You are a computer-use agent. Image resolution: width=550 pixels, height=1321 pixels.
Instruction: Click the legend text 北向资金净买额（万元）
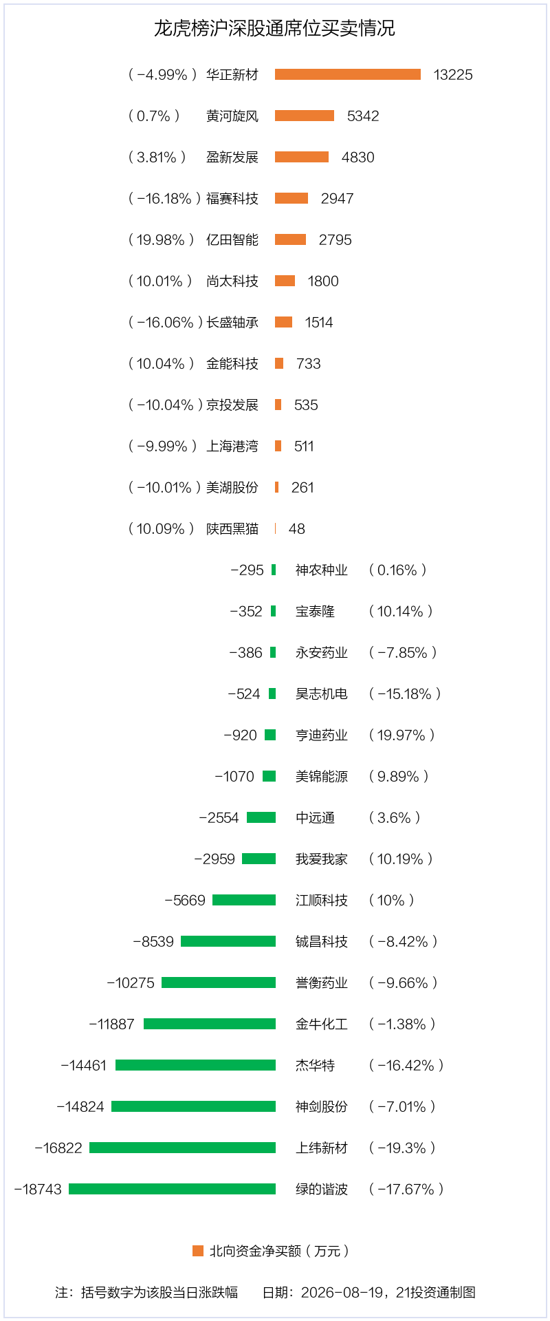tap(279, 1251)
